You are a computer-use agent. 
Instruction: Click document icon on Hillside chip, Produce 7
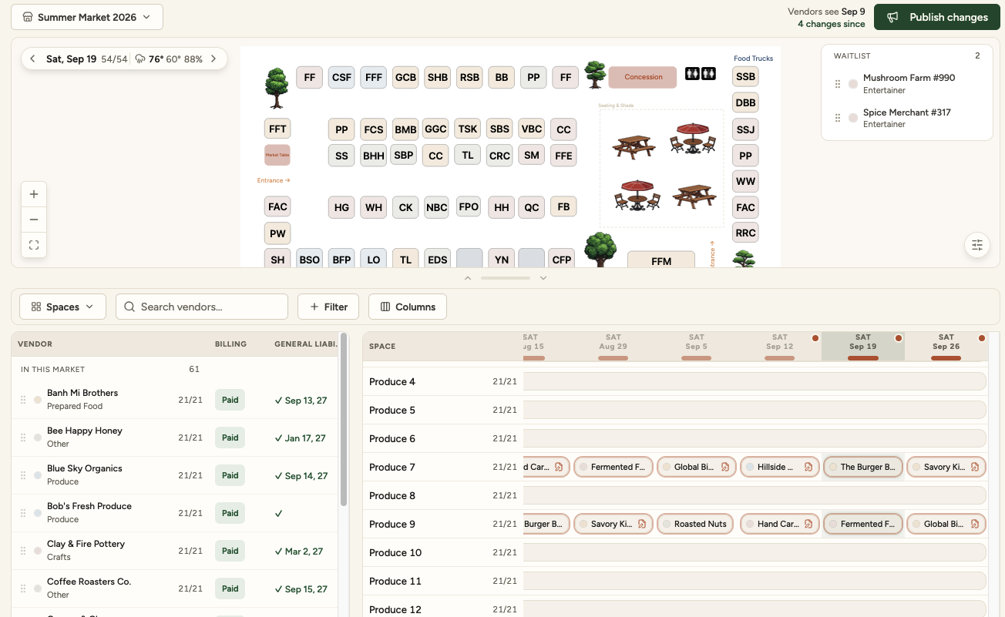click(808, 467)
